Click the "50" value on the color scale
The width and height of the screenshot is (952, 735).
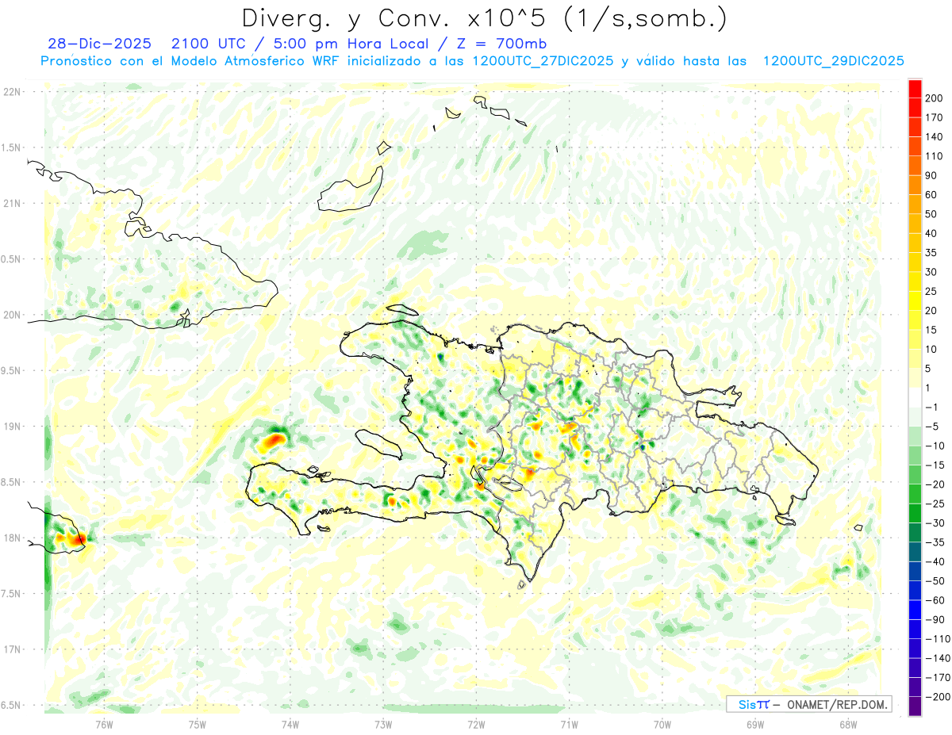(x=931, y=214)
